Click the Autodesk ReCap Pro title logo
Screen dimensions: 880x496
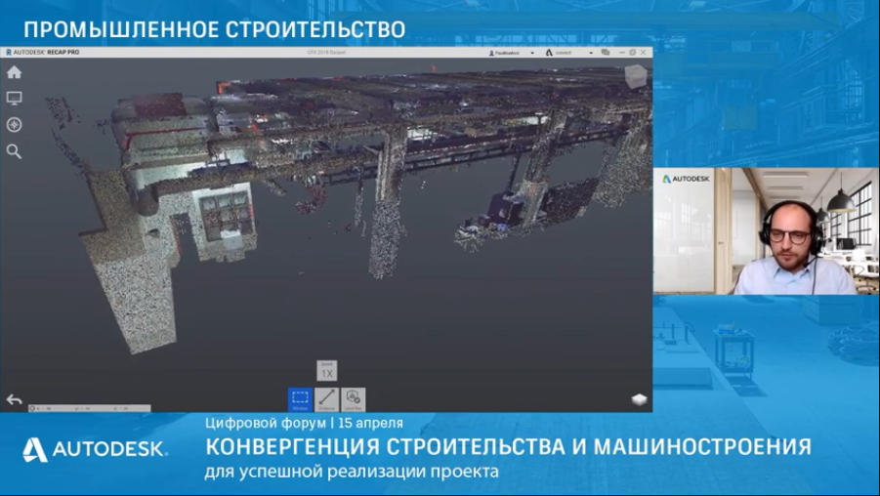point(43,52)
